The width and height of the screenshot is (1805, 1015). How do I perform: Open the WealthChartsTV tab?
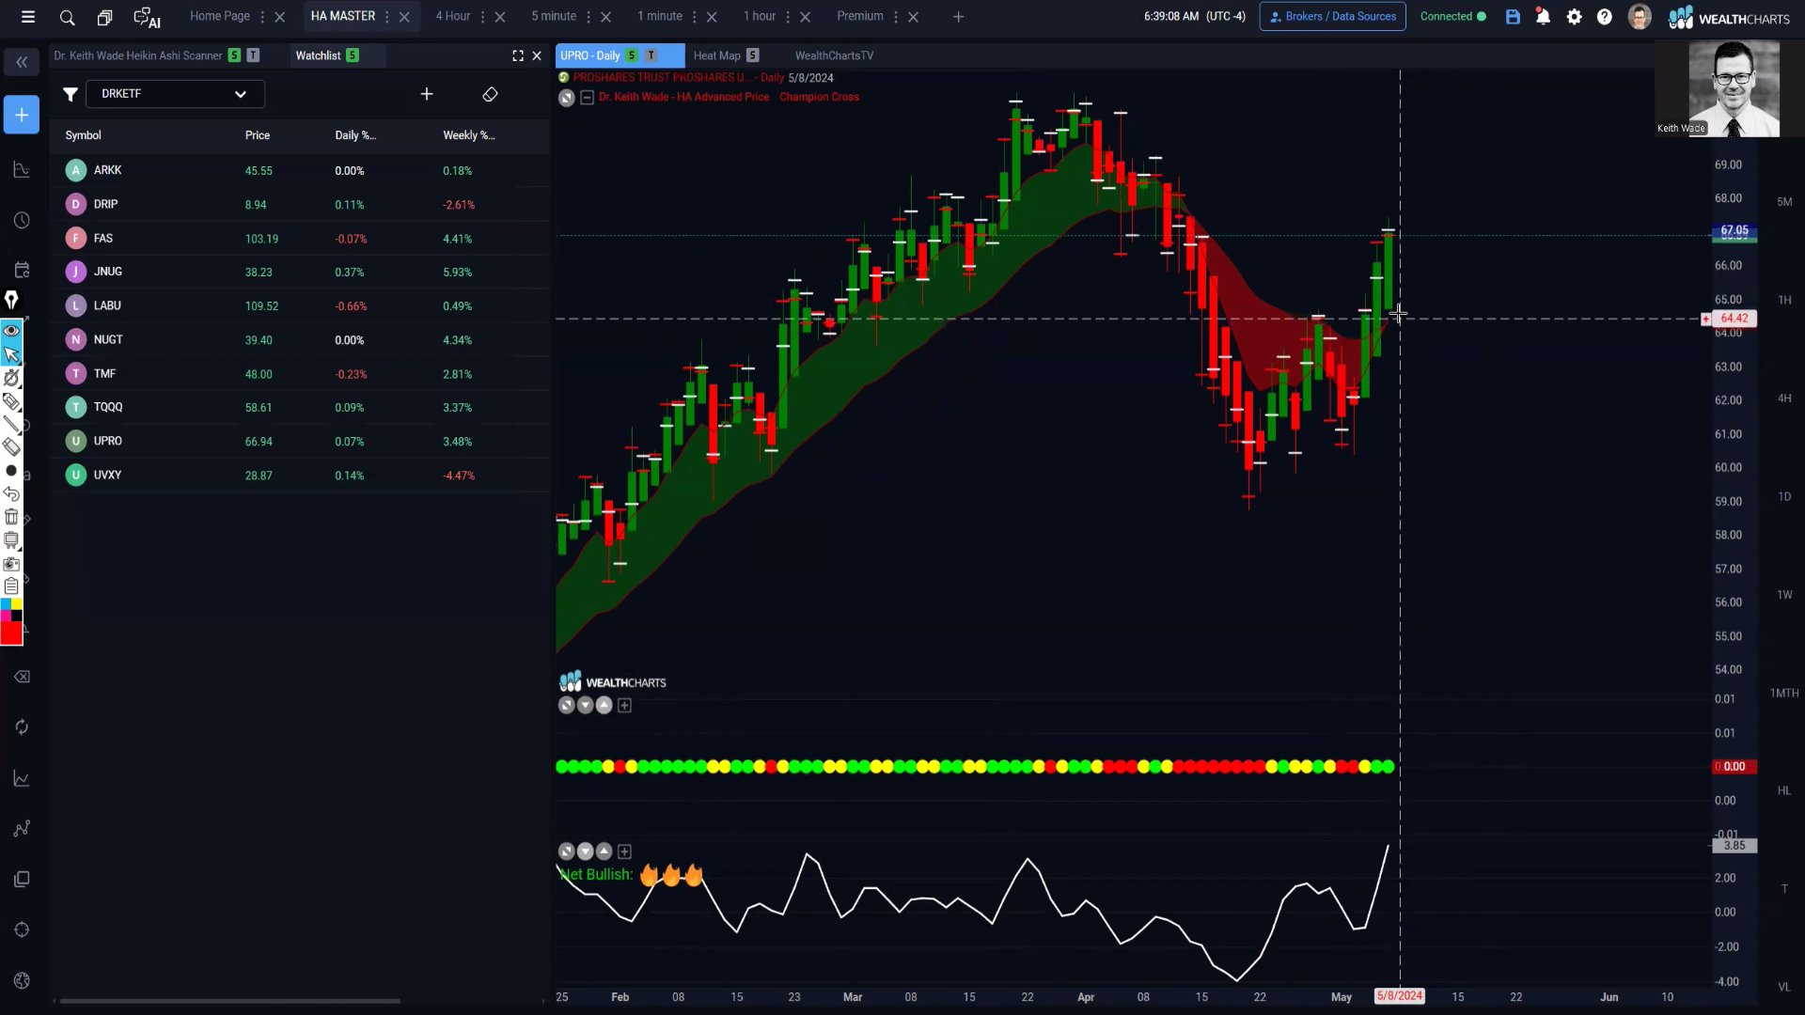(835, 55)
